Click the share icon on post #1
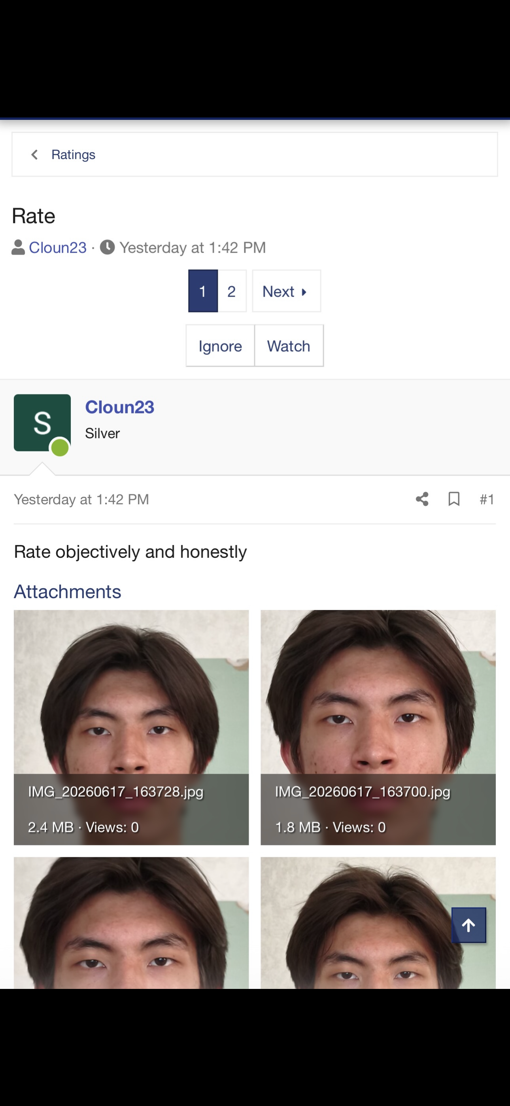Screen dimensions: 510x1106 [422, 499]
